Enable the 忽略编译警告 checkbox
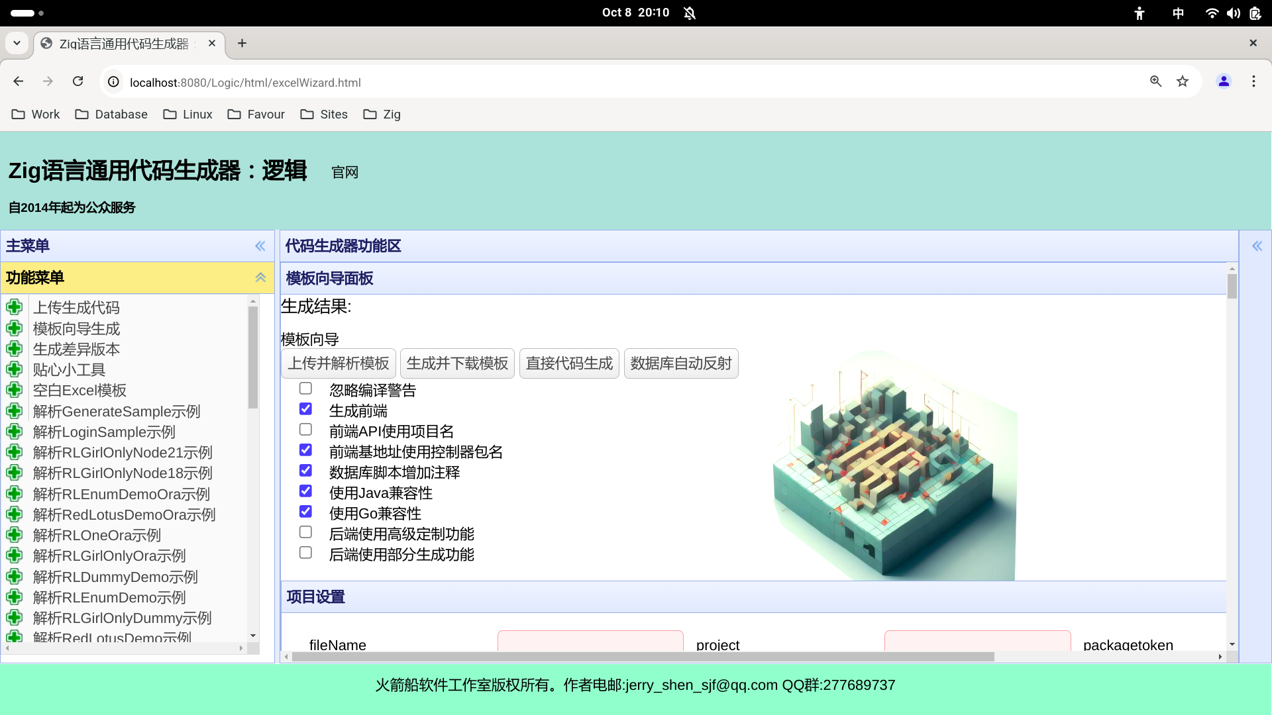The height and width of the screenshot is (715, 1272). tap(305, 388)
